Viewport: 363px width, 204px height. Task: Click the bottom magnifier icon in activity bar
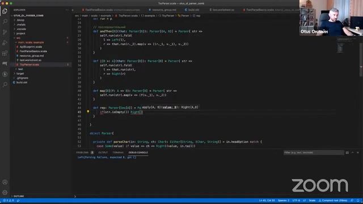pyautogui.click(x=5, y=84)
